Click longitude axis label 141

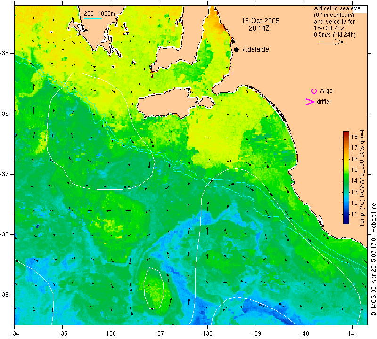(x=352, y=334)
